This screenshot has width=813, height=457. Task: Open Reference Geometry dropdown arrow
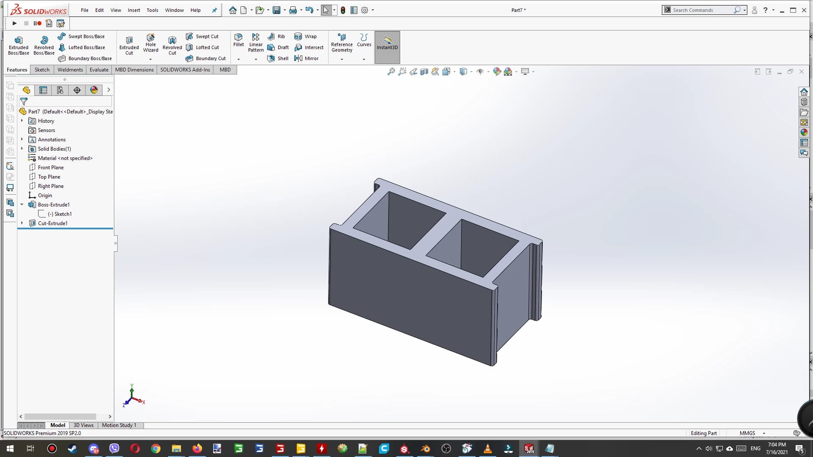point(342,59)
